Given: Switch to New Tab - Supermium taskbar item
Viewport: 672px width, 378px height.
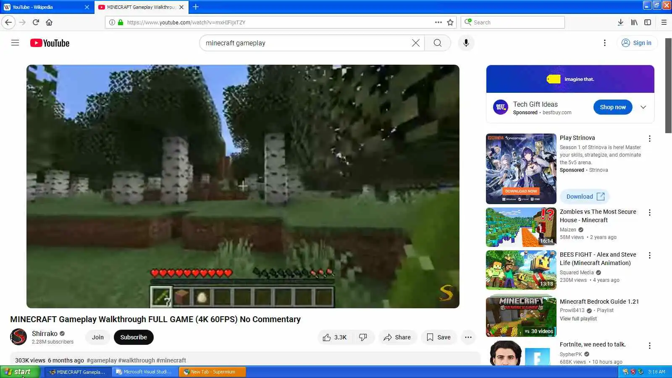Looking at the screenshot, I should (x=212, y=372).
